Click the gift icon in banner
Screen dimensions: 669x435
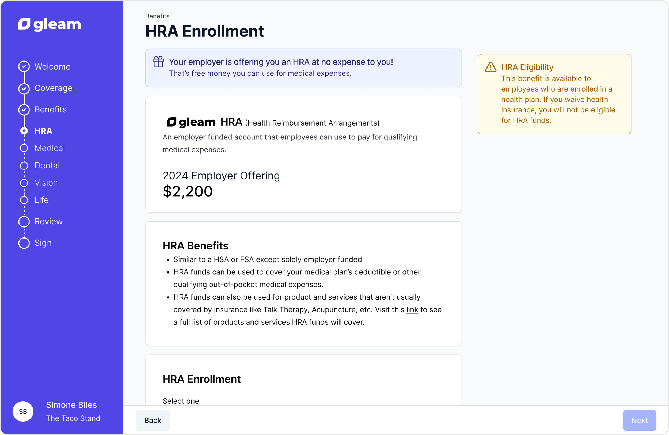(158, 62)
